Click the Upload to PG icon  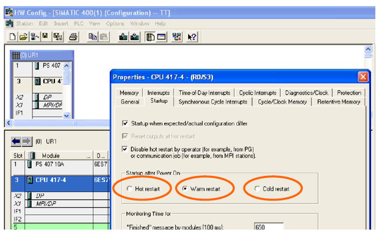(135, 37)
